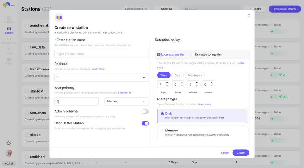Click the station name input field

(x=101, y=54)
